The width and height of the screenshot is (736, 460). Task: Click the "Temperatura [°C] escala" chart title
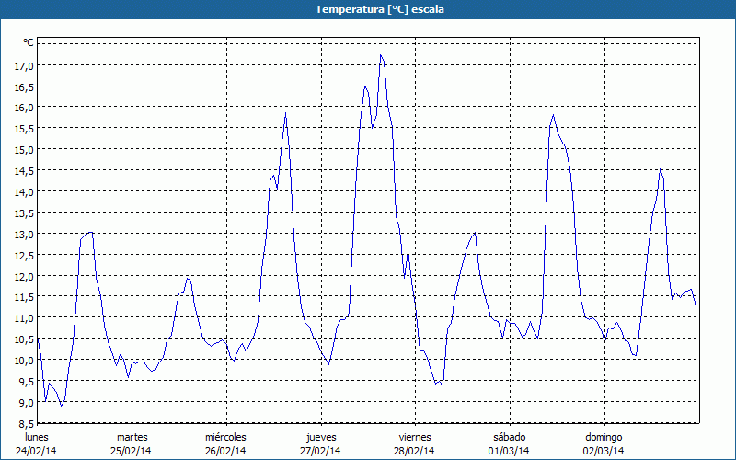point(368,9)
